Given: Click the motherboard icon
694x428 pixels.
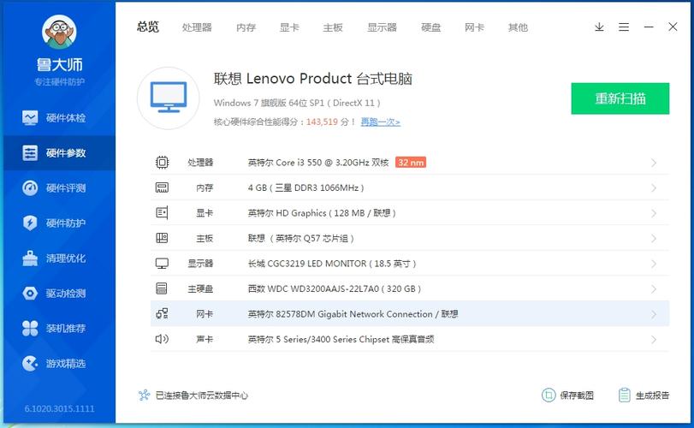Looking at the screenshot, I should [x=162, y=238].
